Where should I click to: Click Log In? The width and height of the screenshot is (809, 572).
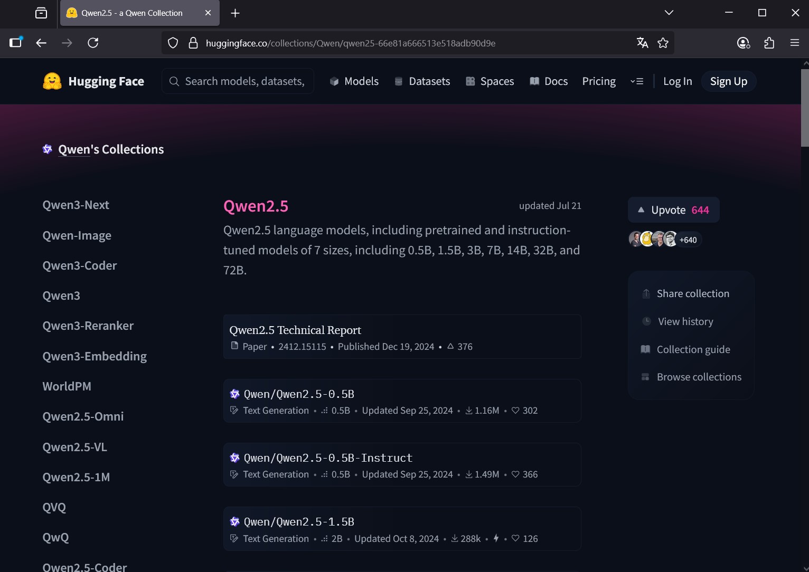(678, 81)
